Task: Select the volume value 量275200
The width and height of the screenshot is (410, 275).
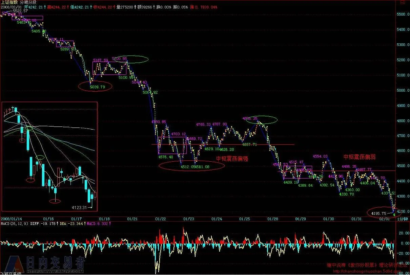Action: pos(125,7)
